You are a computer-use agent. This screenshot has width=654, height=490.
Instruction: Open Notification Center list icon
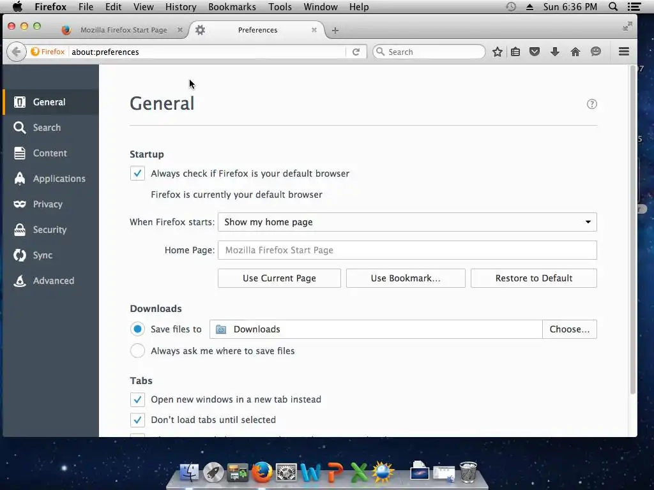tap(634, 6)
